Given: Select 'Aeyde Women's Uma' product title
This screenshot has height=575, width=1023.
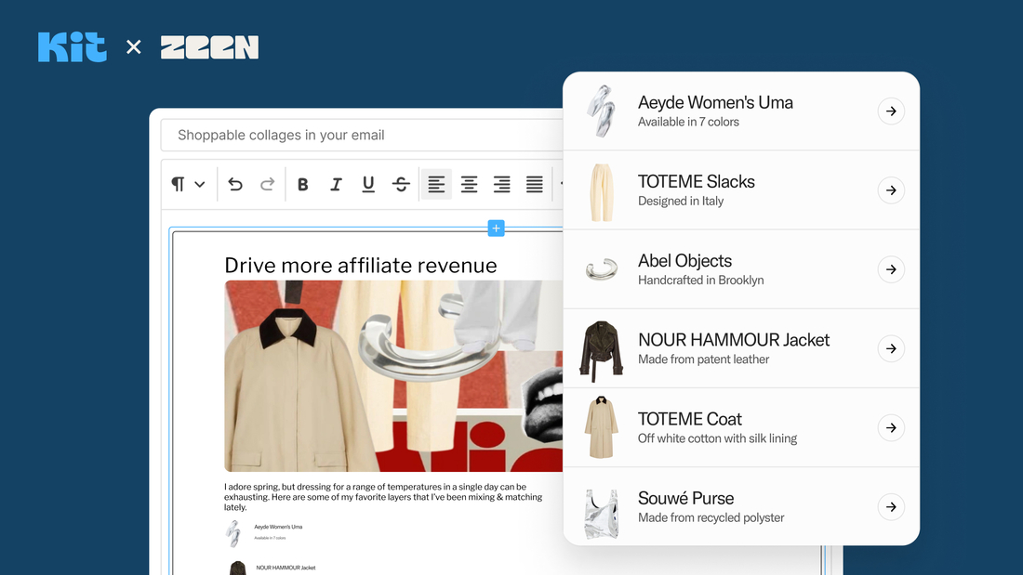Looking at the screenshot, I should (x=715, y=102).
